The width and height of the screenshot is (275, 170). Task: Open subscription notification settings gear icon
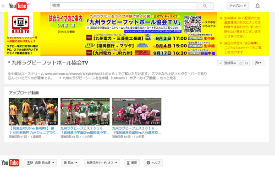coord(241,63)
